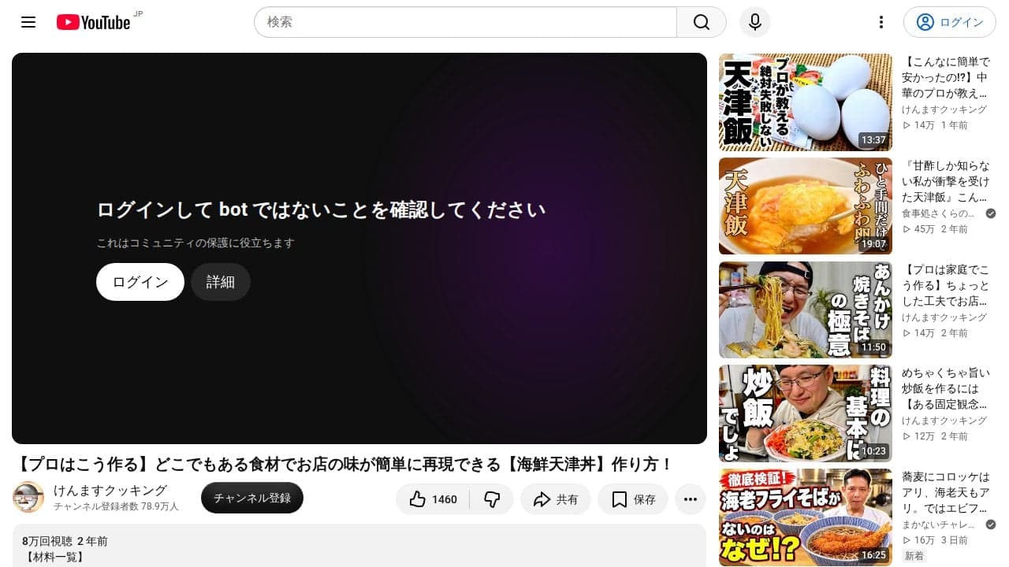Viewport: 1009px width, 567px height.
Task: Like the video with thumbs-up 1460
Action: [x=433, y=499]
